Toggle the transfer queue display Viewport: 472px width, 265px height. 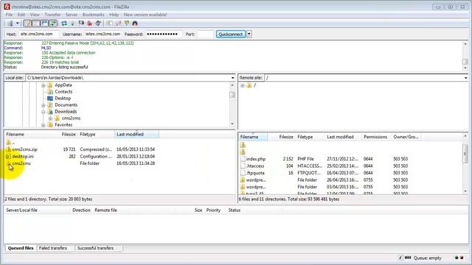click(x=53, y=24)
